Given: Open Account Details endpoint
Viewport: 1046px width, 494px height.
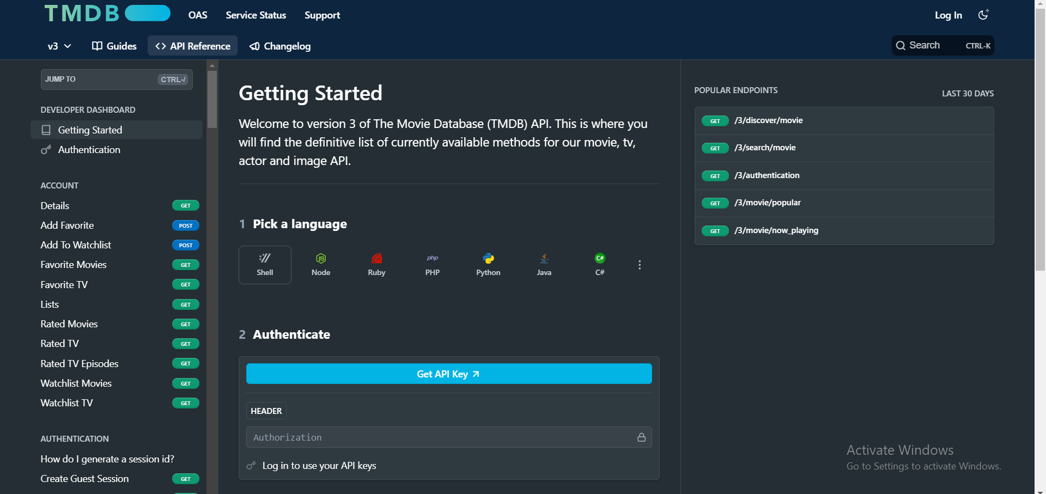Looking at the screenshot, I should coord(120,205).
